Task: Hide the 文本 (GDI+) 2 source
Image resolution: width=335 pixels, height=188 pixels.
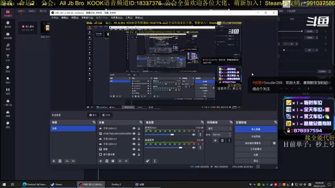Action: (134, 128)
